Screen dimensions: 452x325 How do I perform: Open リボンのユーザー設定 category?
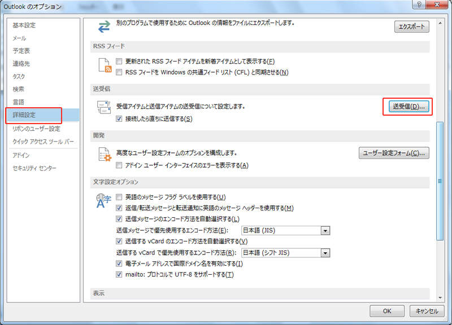[43, 129]
